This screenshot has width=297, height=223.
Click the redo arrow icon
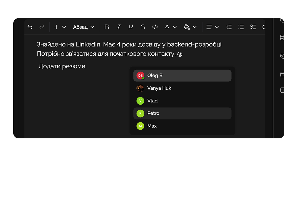click(x=42, y=27)
